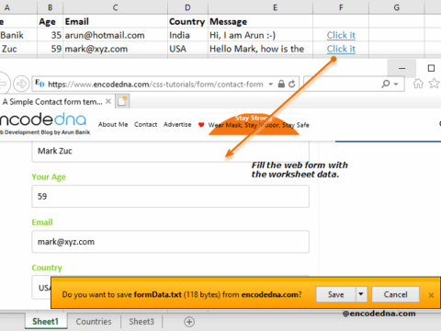Open the browser home icon
This screenshot has height=331, width=441.
(418, 84)
